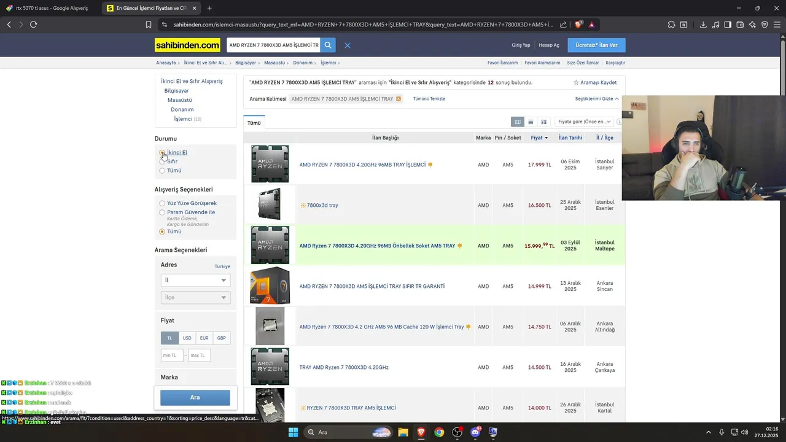The width and height of the screenshot is (786, 442).
Task: Open Brave VPN shield icon
Action: pos(765,25)
